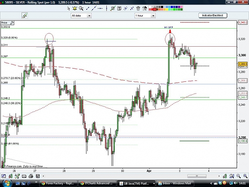Select the vertical line tool
This screenshot has height=187, width=249.
pos(106,8)
